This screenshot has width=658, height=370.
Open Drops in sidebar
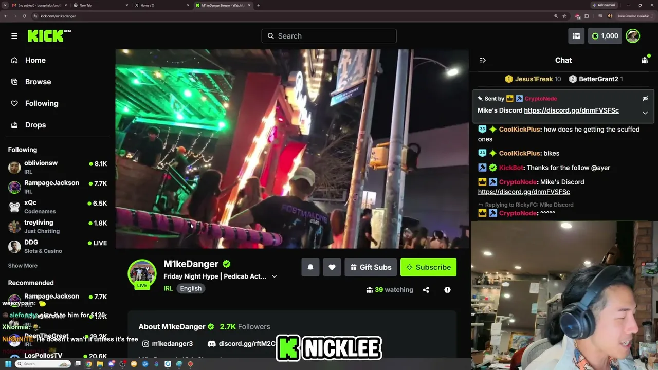(x=35, y=125)
